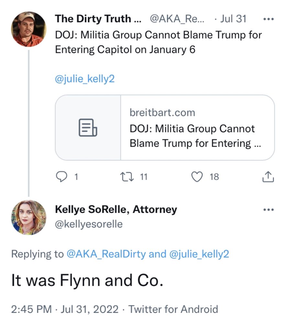Click the Kellye SoRelle, Attorney name
This screenshot has width=285, height=318.
(116, 209)
